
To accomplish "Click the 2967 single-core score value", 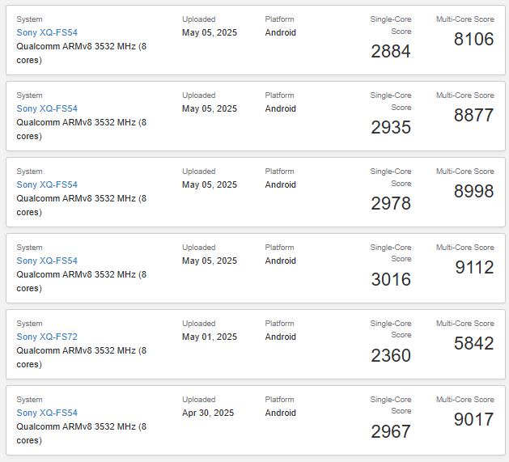I will (x=391, y=431).
